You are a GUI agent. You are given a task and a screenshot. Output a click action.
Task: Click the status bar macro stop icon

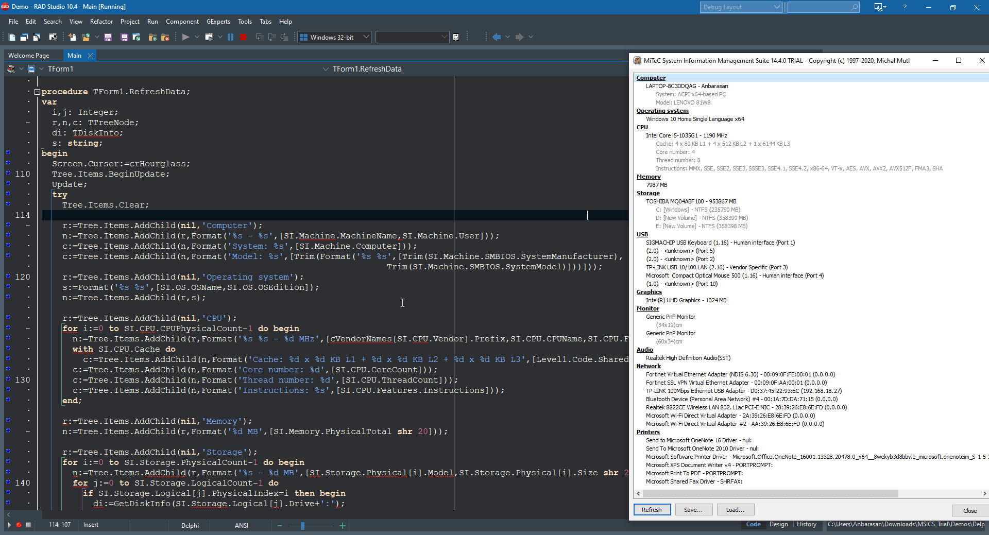pyautogui.click(x=28, y=525)
